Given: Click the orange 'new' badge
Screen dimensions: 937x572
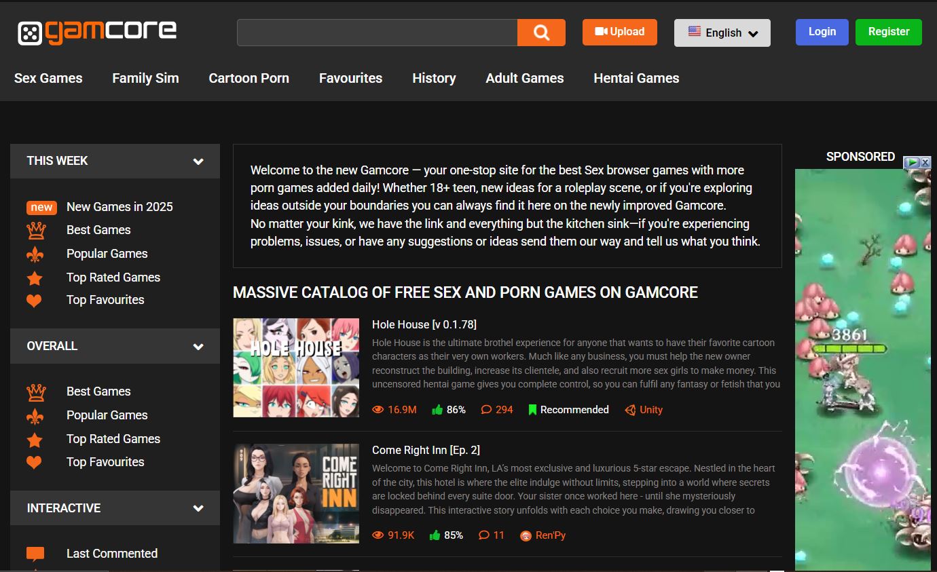Looking at the screenshot, I should 41,207.
